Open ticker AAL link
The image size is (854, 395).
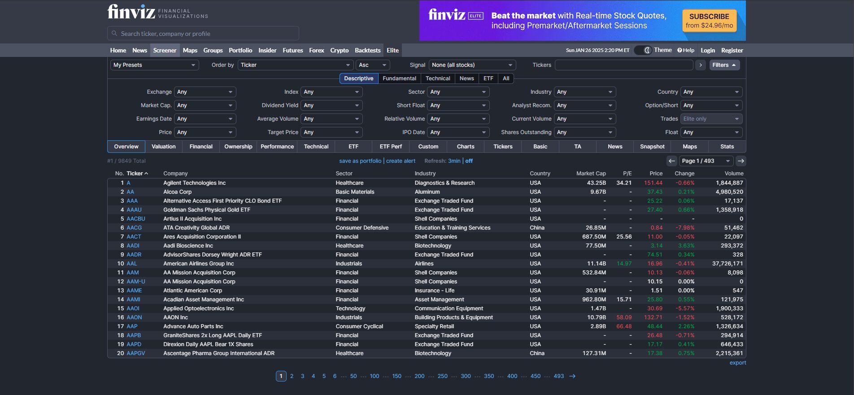coord(132,264)
